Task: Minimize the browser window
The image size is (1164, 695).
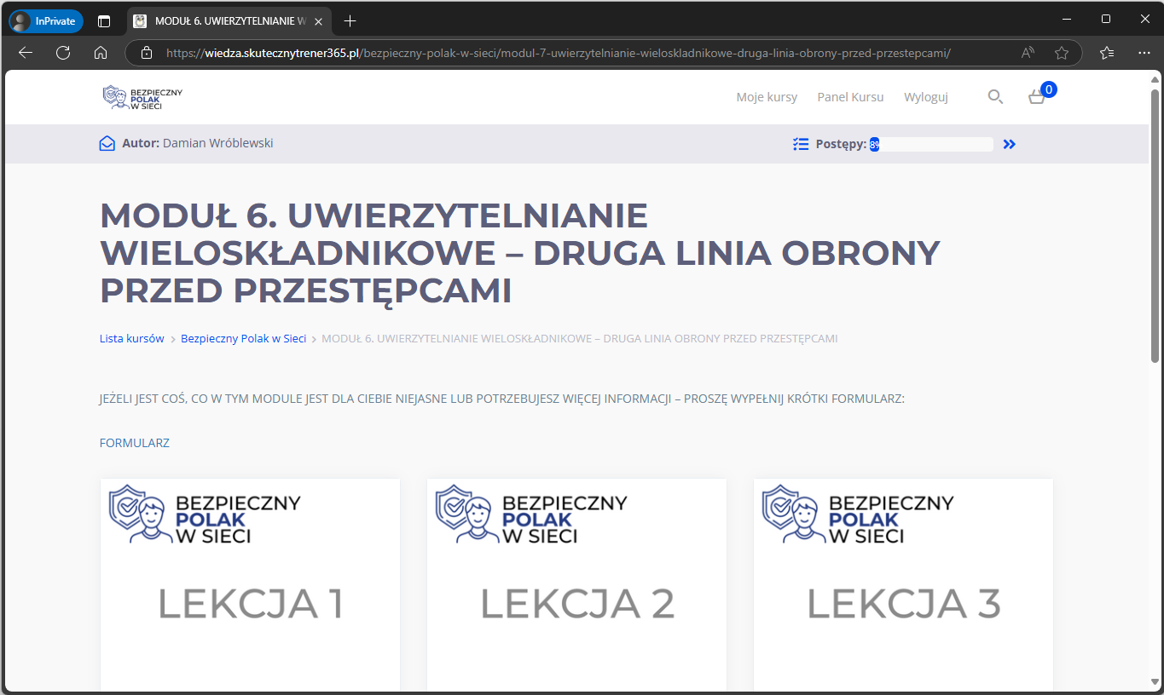Action: 1067,19
